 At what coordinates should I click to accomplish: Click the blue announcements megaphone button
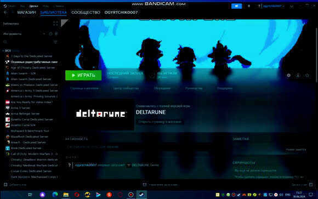(x=236, y=6)
